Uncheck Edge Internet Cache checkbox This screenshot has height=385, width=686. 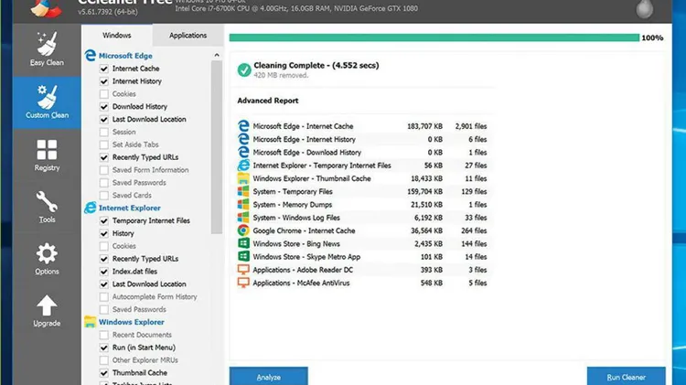click(104, 69)
